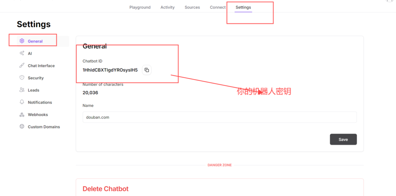The height and width of the screenshot is (196, 396).
Task: Click the Custom Domains icon in the sidebar
Action: [22, 127]
